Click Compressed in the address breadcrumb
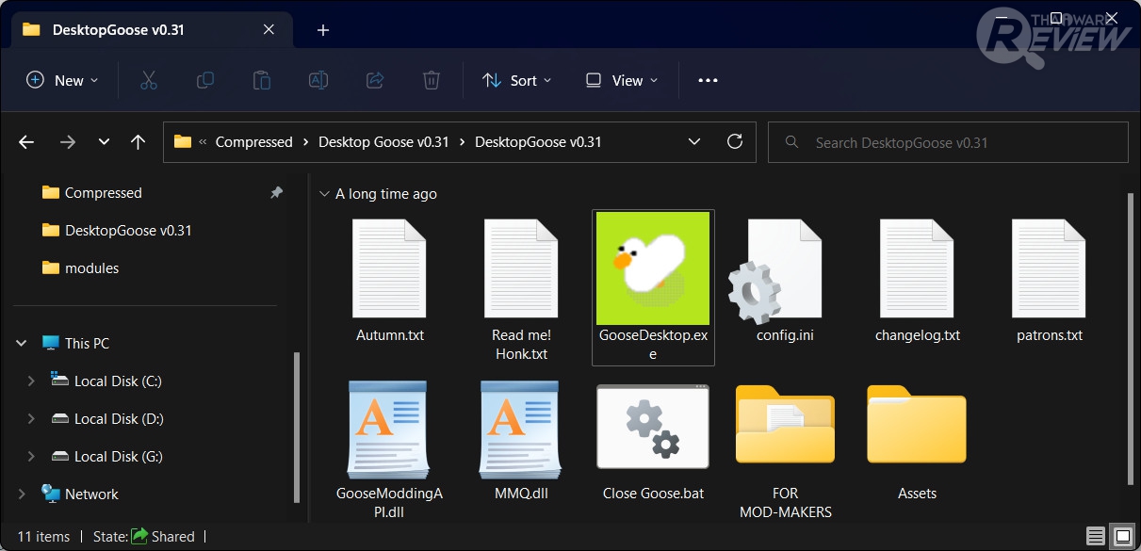1141x551 pixels. pyautogui.click(x=253, y=142)
